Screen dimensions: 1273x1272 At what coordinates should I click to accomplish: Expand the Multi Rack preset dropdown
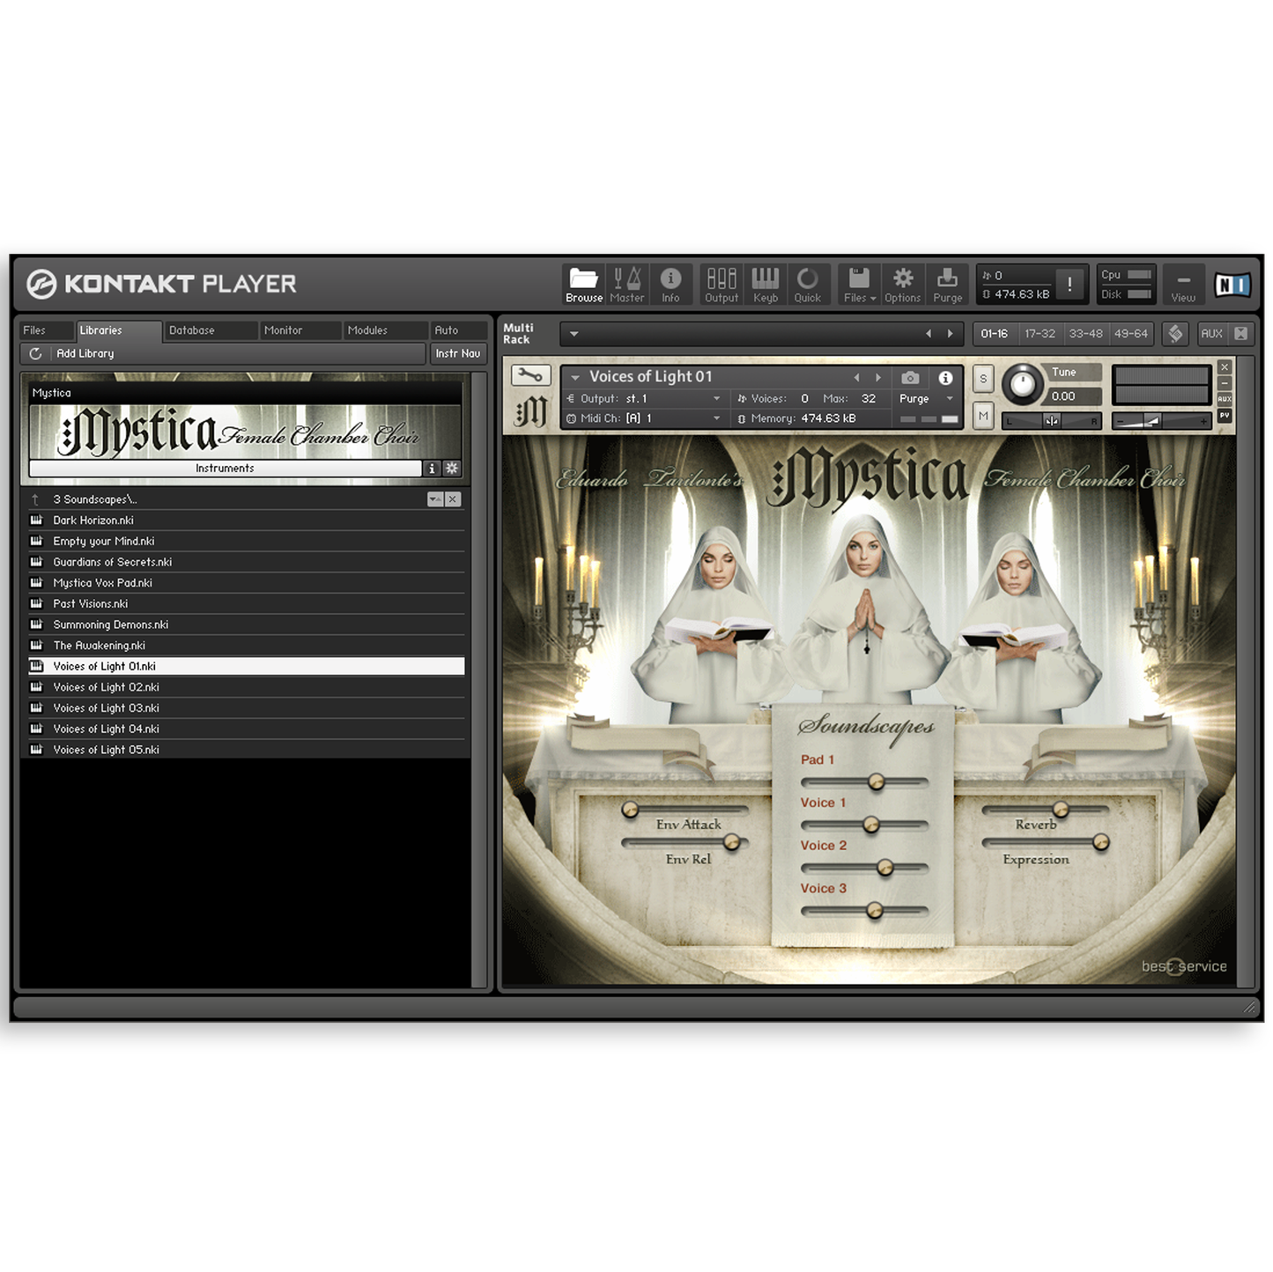pos(574,334)
